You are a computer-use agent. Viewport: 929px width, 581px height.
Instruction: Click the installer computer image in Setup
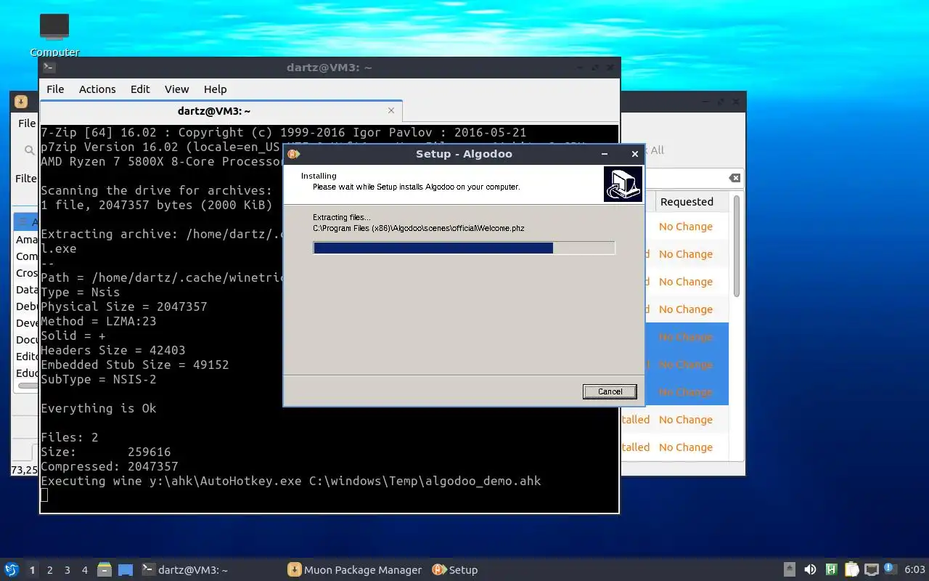623,184
